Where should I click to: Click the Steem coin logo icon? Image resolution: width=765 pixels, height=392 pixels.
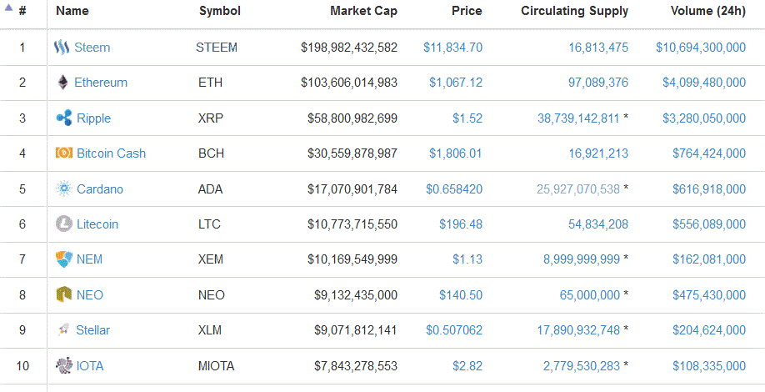62,48
